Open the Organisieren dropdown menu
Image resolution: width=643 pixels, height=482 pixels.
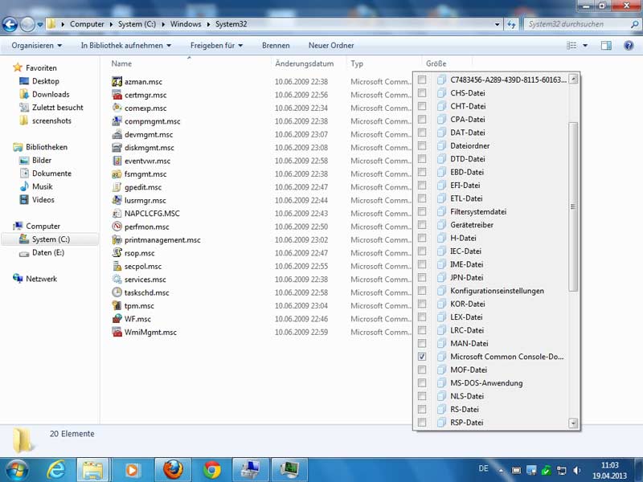36,46
